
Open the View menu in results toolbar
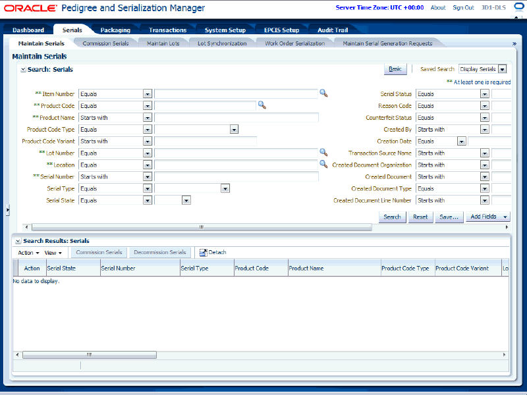tap(53, 253)
